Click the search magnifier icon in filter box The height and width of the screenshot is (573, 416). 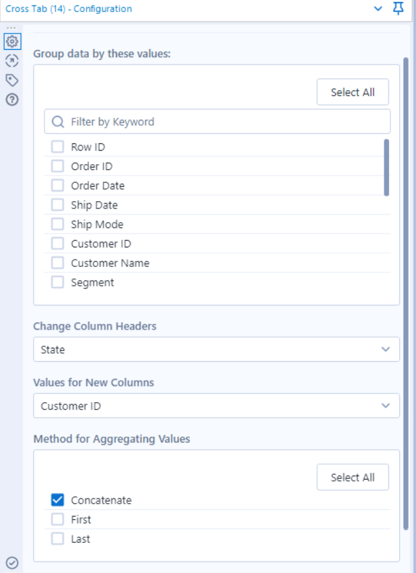tap(58, 122)
